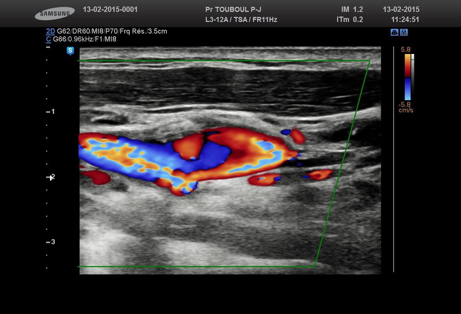Click the top edge of the green color box

[x=223, y=61]
